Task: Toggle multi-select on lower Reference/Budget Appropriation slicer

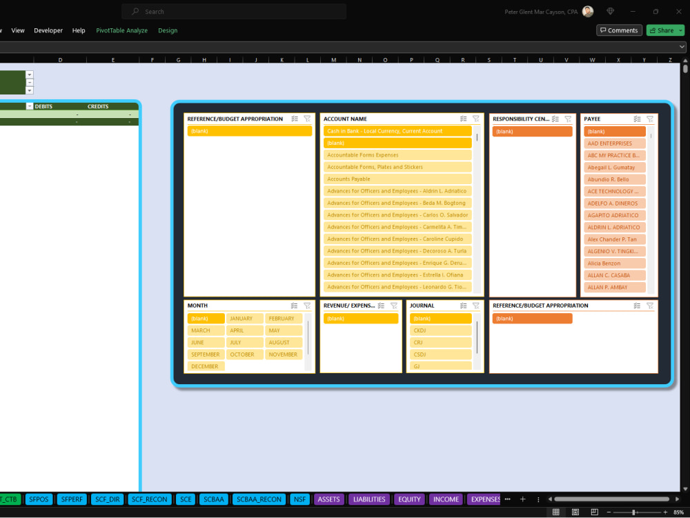Action: coord(637,306)
